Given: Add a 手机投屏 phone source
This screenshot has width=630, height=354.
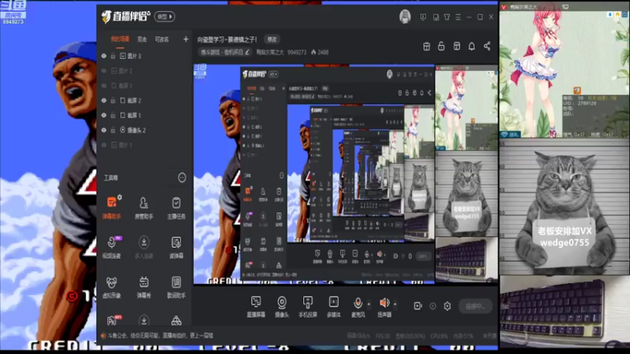Looking at the screenshot, I should 308,307.
